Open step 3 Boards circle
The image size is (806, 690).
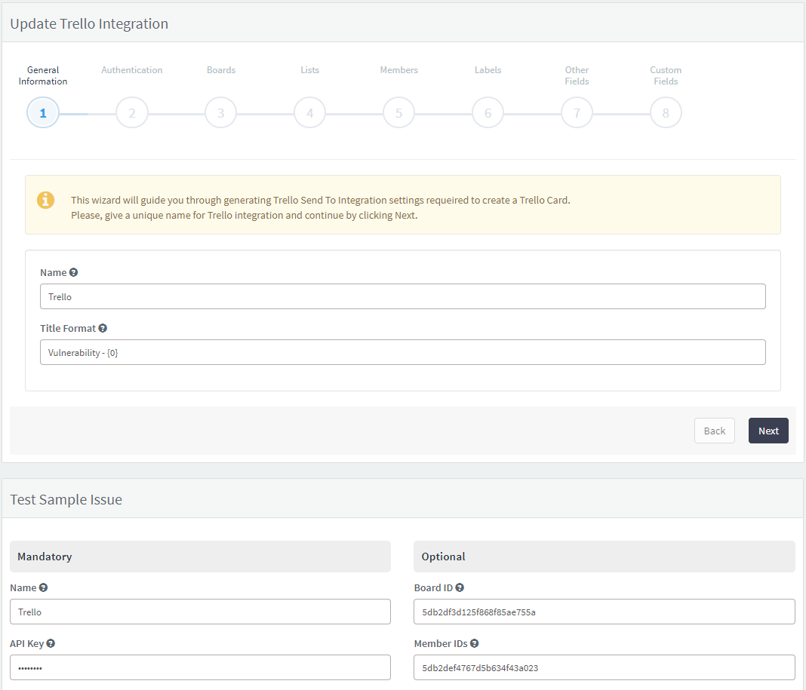click(x=221, y=112)
